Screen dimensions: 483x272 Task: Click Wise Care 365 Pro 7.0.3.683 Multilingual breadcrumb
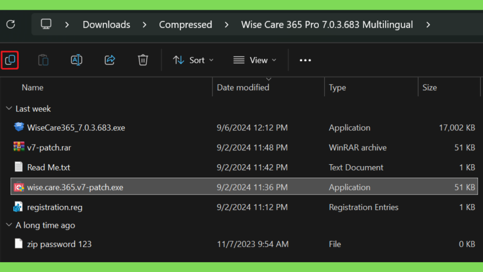pos(327,25)
